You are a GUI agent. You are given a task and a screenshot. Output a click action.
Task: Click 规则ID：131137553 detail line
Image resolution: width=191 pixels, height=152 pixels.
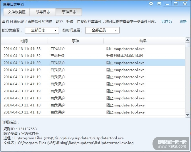click(20, 129)
